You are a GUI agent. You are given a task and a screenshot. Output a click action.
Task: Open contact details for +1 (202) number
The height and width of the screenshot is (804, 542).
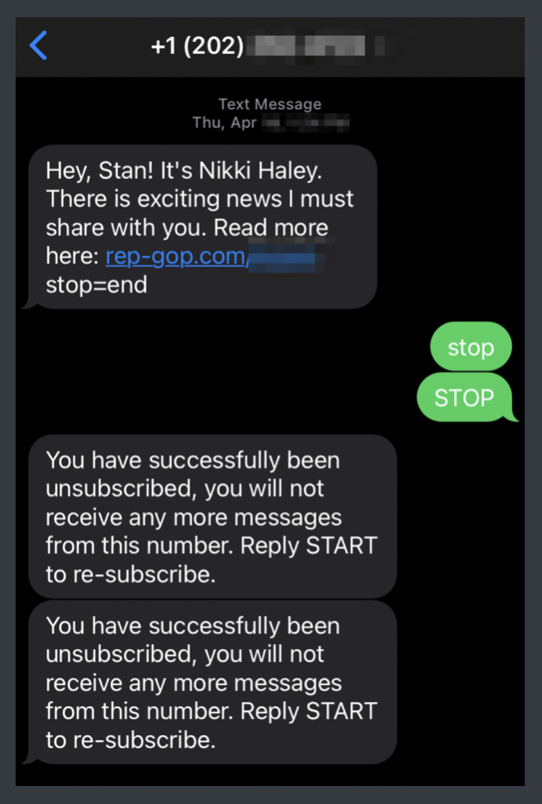pos(197,47)
